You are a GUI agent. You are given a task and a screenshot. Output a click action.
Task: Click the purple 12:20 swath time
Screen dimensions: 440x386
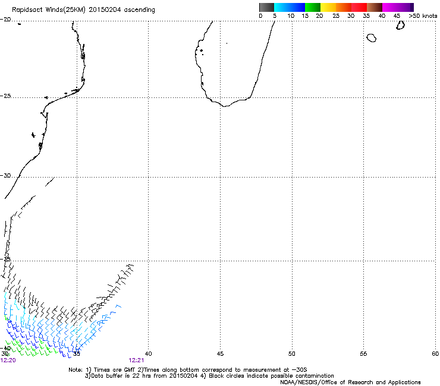click(8, 360)
